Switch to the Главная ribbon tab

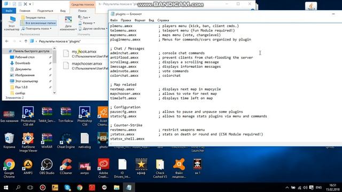point(25,11)
